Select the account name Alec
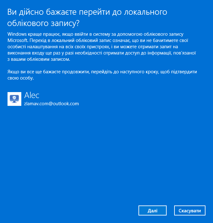Screen dimensions: 213x223 pyautogui.click(x=32, y=95)
